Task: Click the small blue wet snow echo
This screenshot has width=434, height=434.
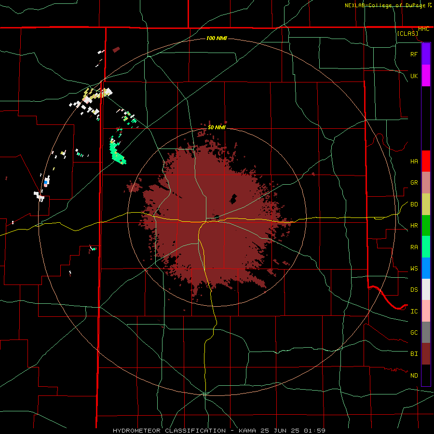Action: coord(46,182)
